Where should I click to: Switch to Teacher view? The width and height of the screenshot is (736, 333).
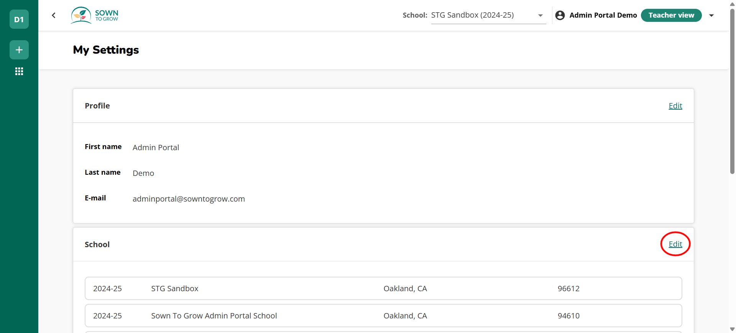[x=671, y=15]
